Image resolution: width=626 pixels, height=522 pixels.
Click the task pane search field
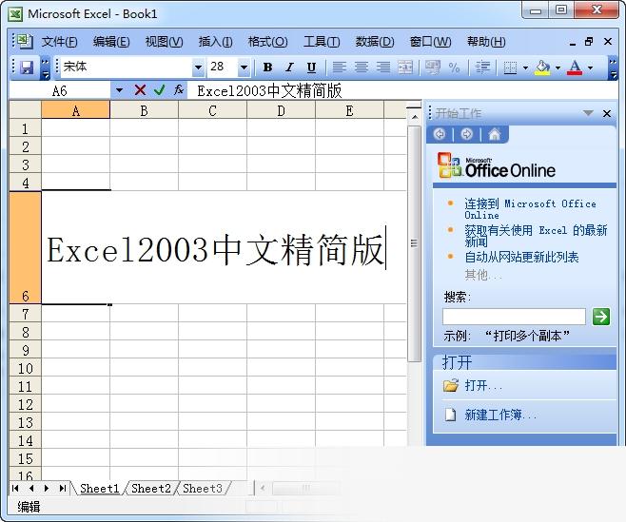coord(514,317)
